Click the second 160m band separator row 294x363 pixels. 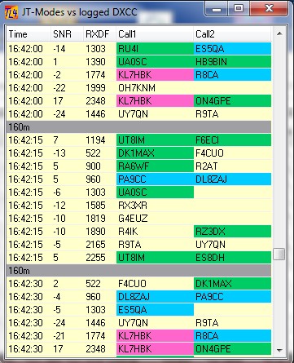pyautogui.click(x=138, y=271)
